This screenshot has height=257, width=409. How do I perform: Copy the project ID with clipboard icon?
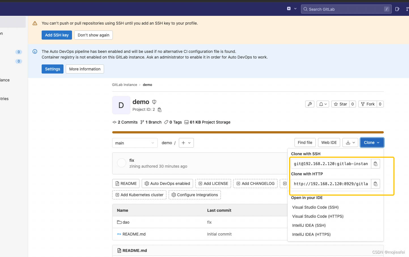pos(160,110)
